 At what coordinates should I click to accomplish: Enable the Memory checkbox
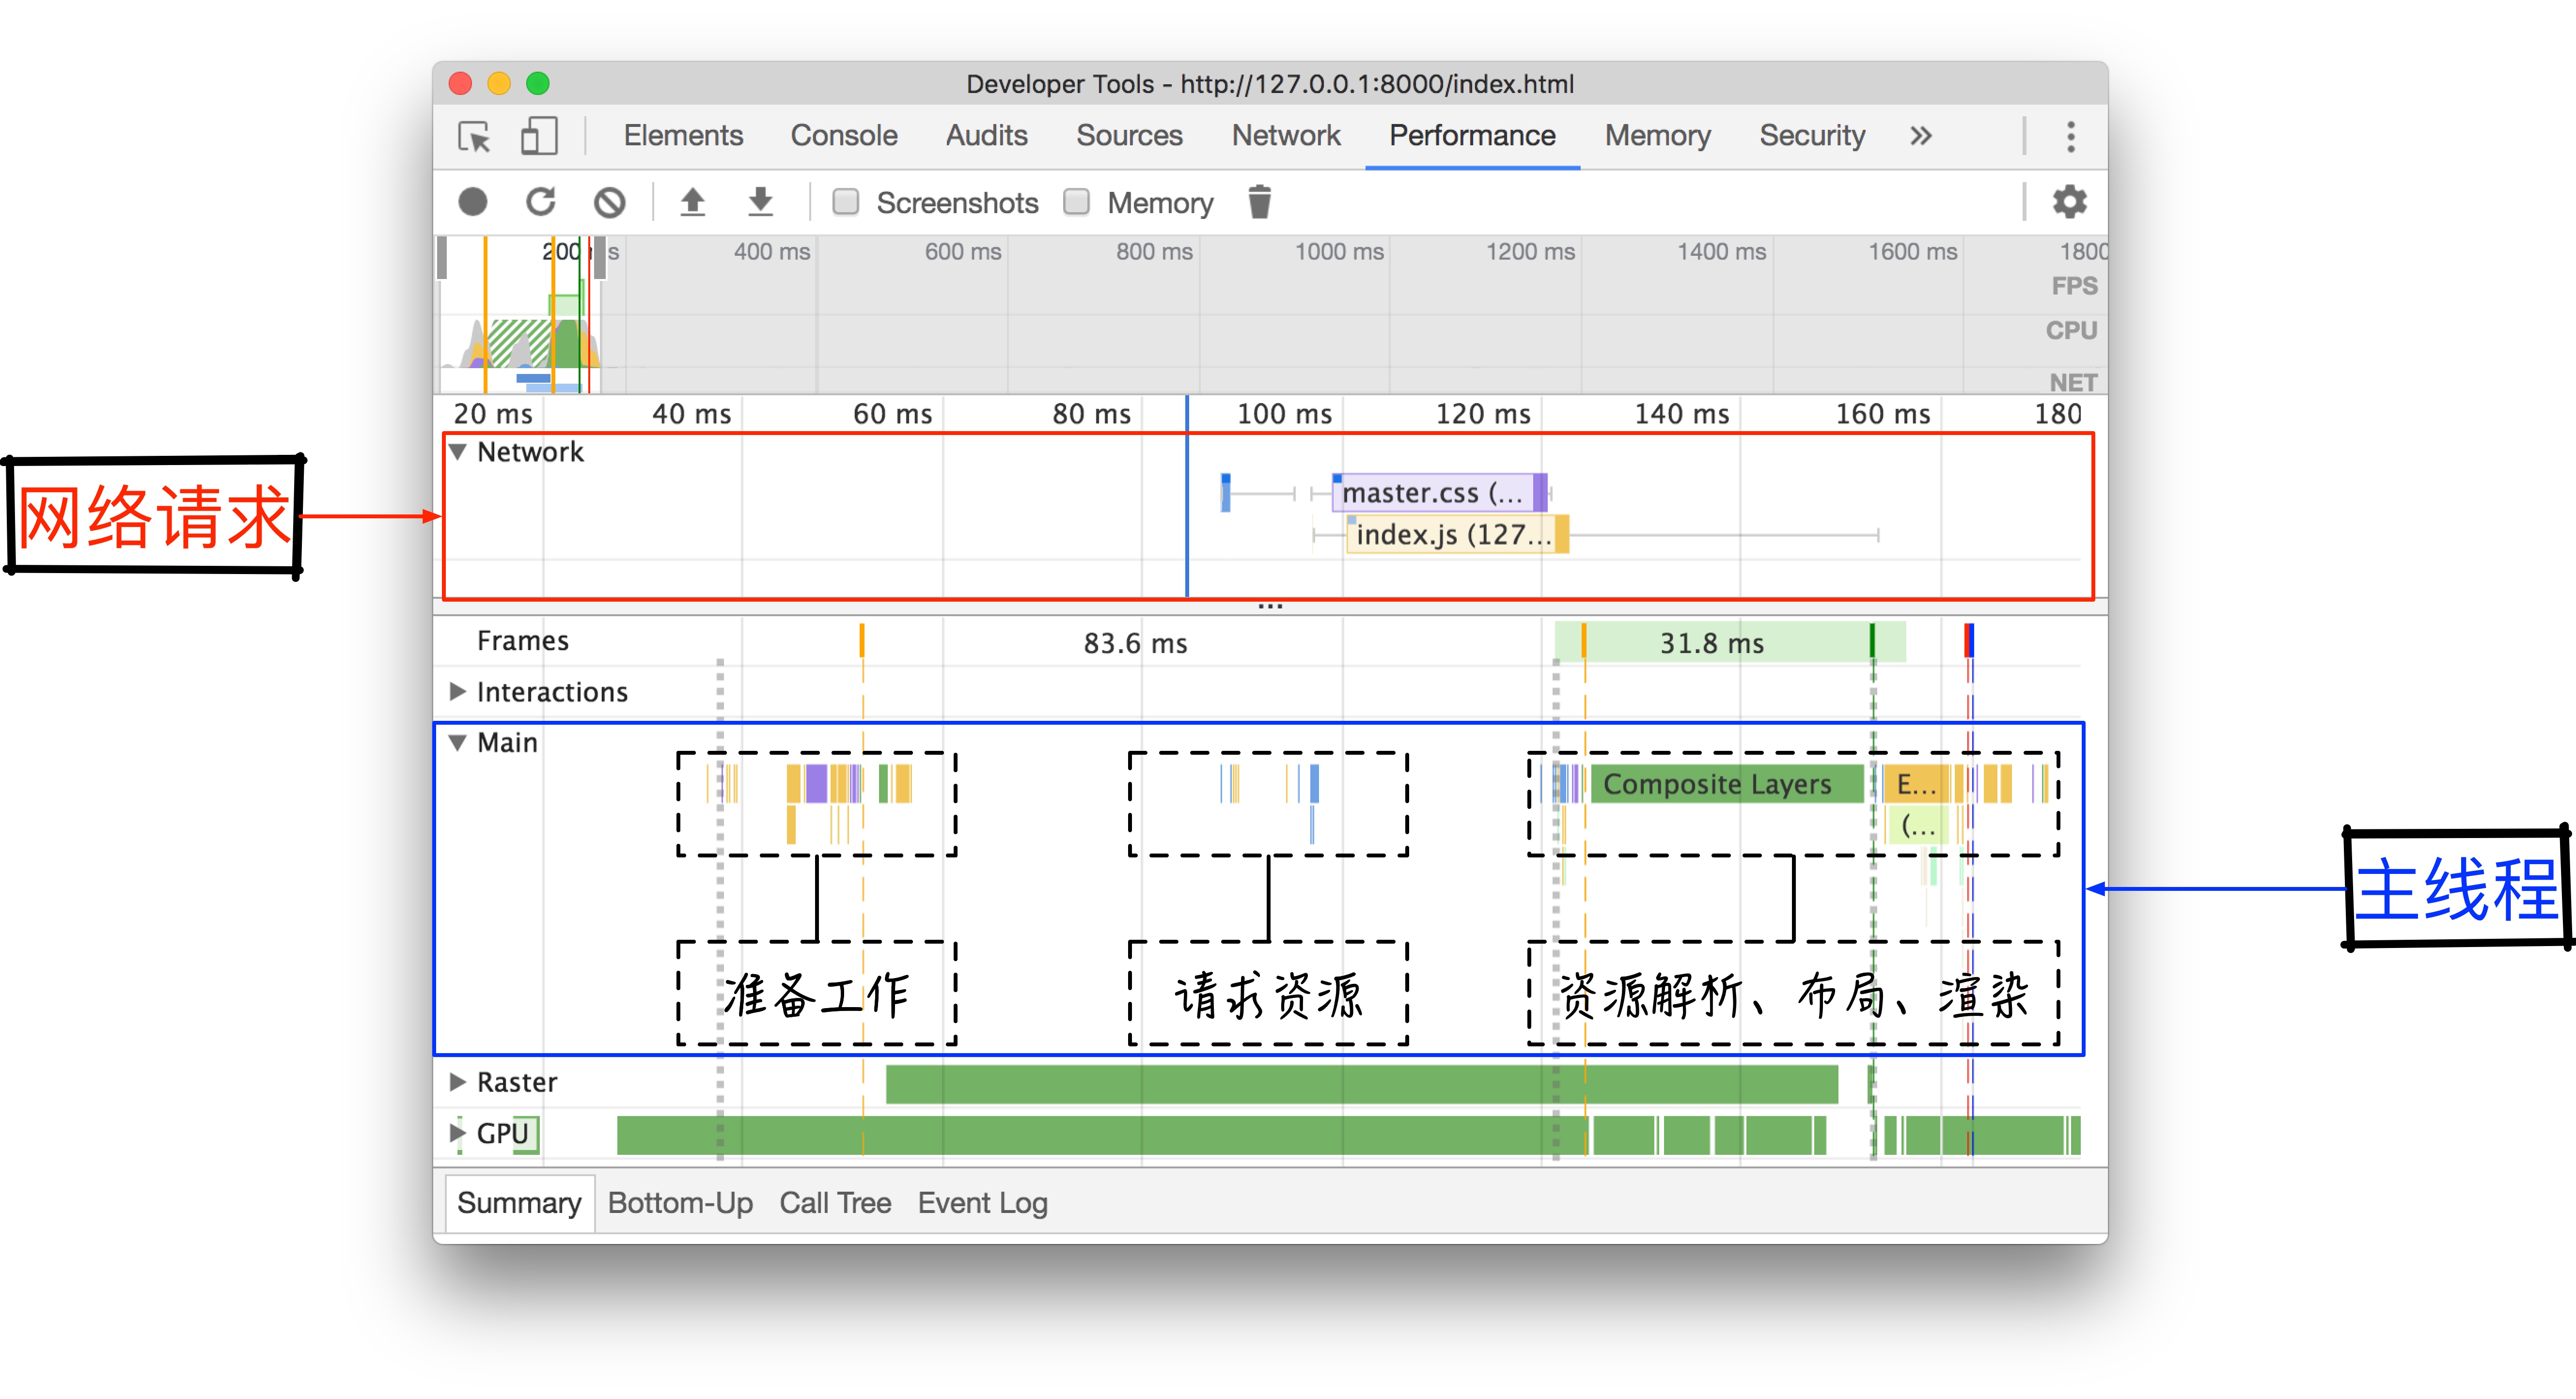point(1076,202)
